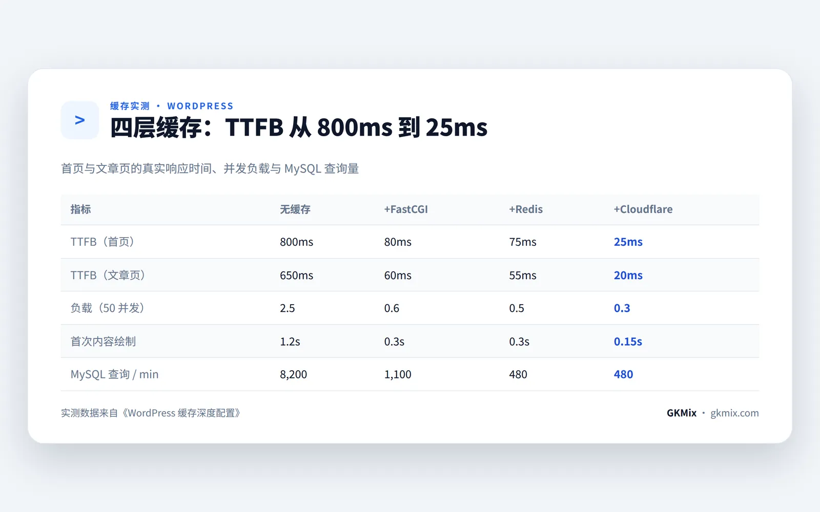This screenshot has height=512, width=820.
Task: Click the +FastCGI column header
Action: pyautogui.click(x=406, y=209)
